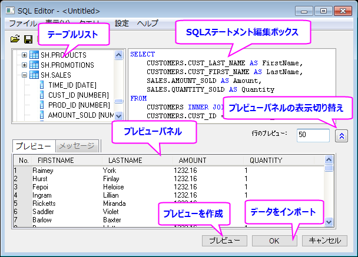Expand the SH.PROMOTIONS tree node
This screenshot has height=257, width=358.
point(24,65)
